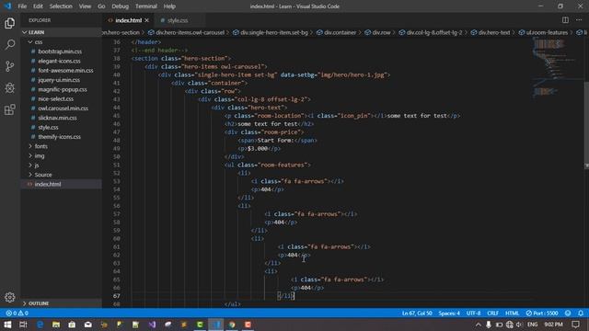Open slicknav.min.css file
This screenshot has width=589, height=331.
click(x=57, y=118)
